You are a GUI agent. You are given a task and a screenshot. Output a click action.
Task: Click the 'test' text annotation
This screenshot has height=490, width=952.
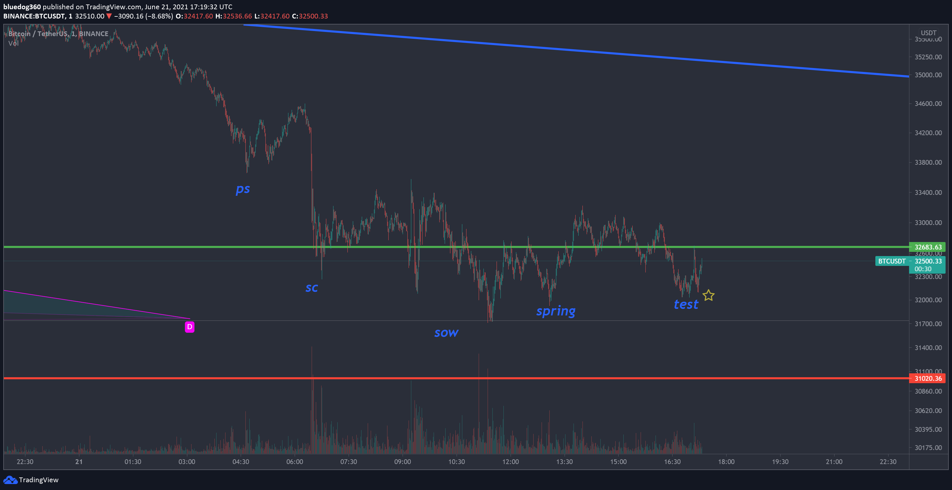pos(686,304)
